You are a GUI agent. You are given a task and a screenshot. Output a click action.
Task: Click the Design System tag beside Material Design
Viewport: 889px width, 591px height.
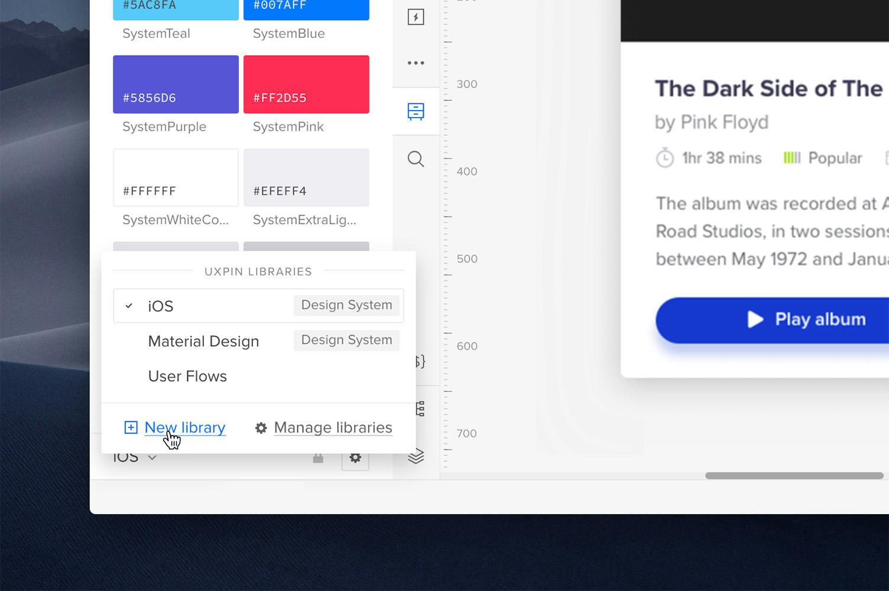point(346,340)
